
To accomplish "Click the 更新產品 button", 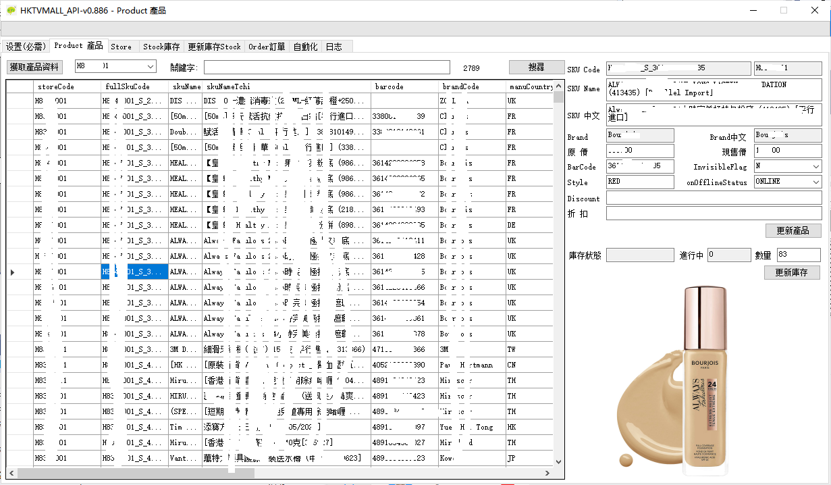I will coord(793,230).
